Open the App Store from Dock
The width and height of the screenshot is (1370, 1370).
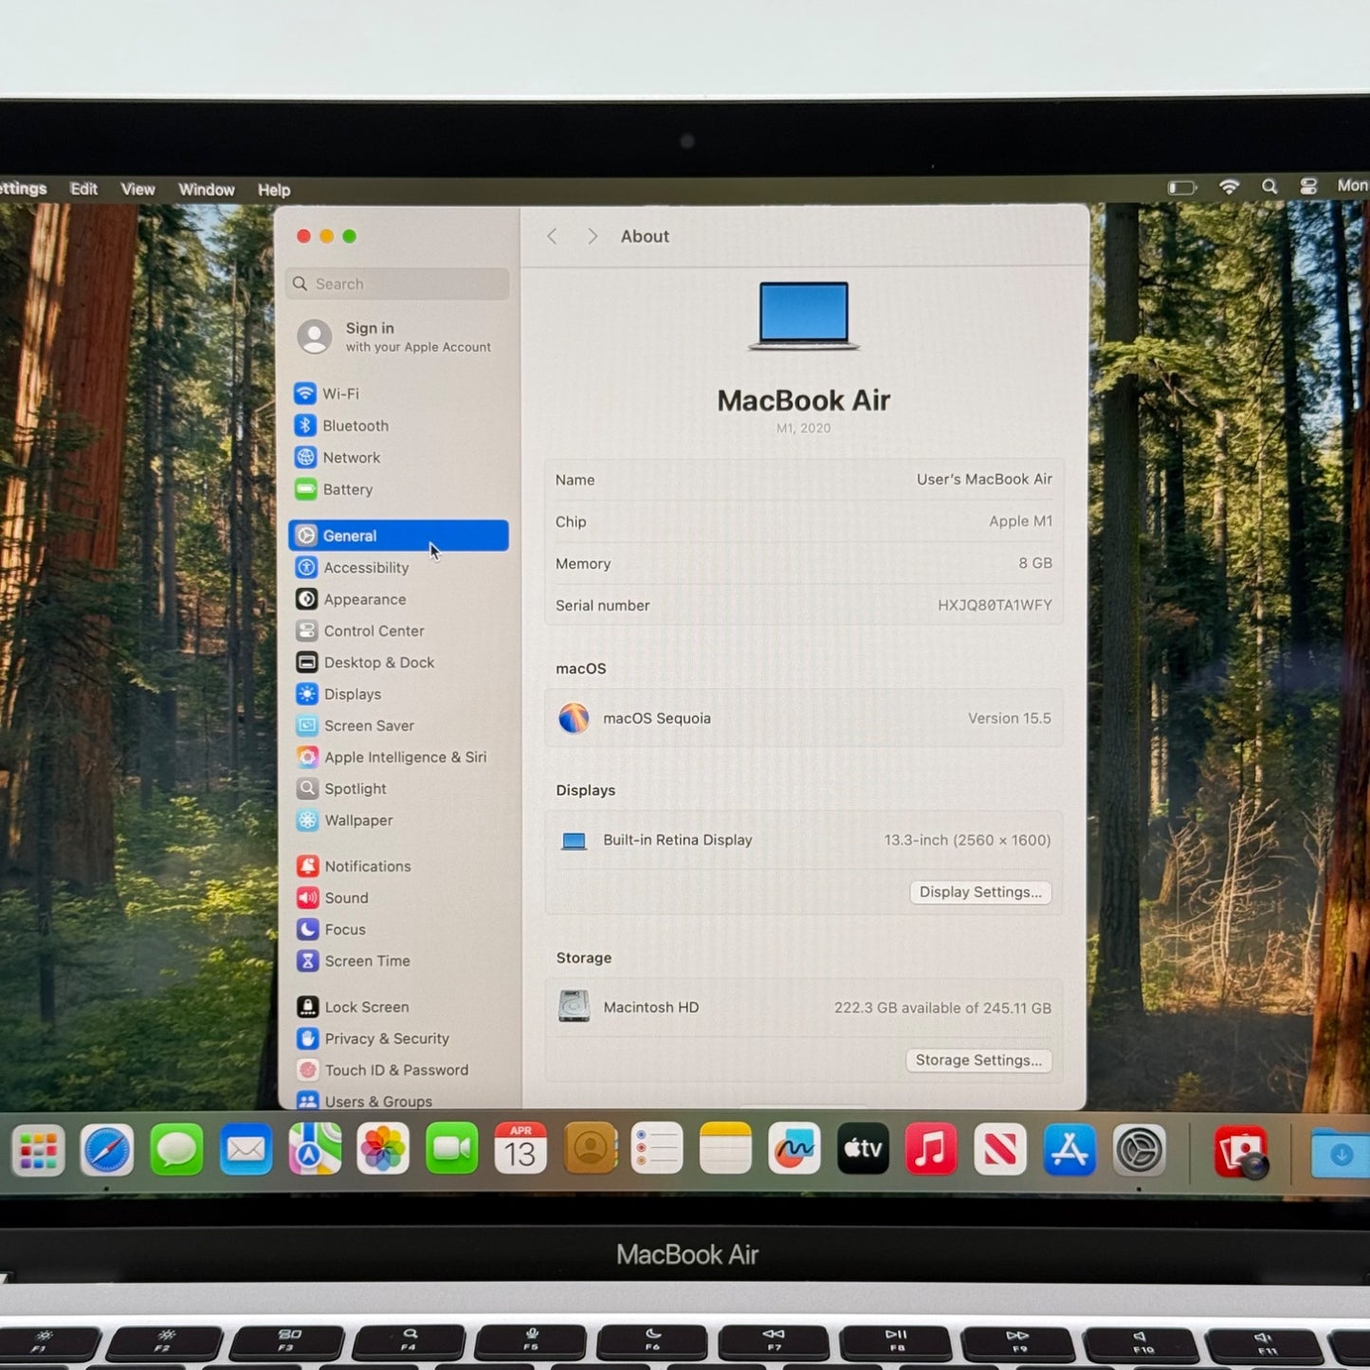1069,1150
